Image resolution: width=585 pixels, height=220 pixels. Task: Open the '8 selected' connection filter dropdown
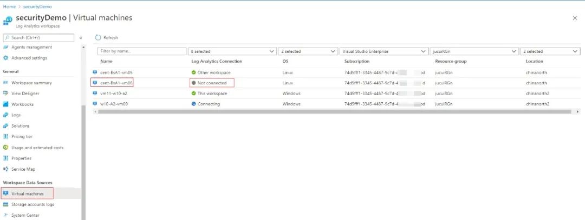tap(232, 51)
